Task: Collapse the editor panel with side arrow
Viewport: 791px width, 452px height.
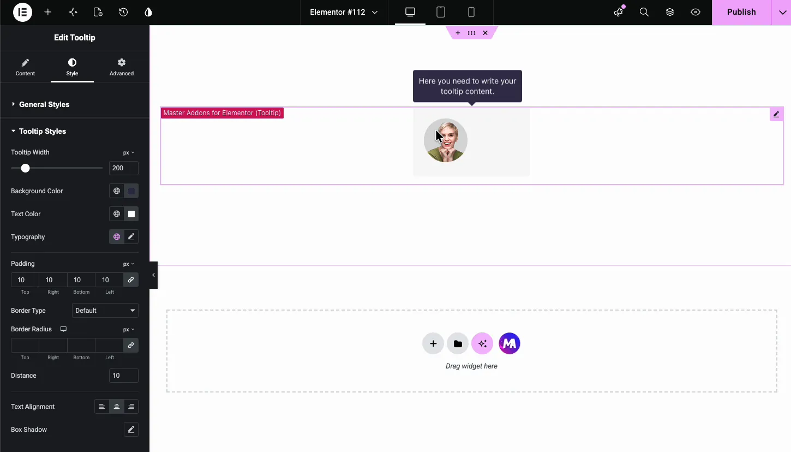Action: click(x=153, y=275)
